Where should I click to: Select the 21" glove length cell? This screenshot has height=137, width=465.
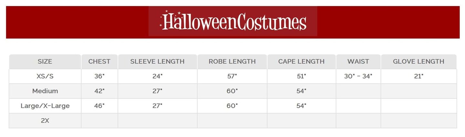click(418, 77)
